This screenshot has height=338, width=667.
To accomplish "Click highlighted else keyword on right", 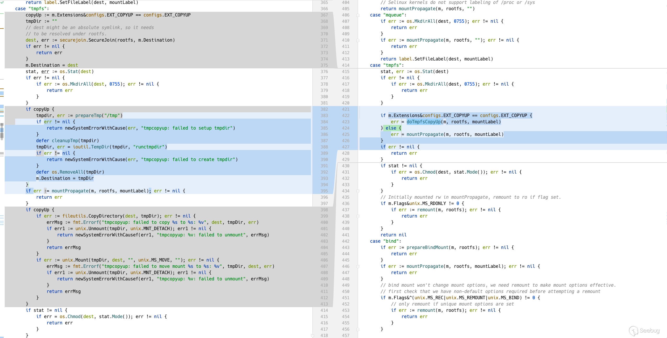I will point(391,128).
